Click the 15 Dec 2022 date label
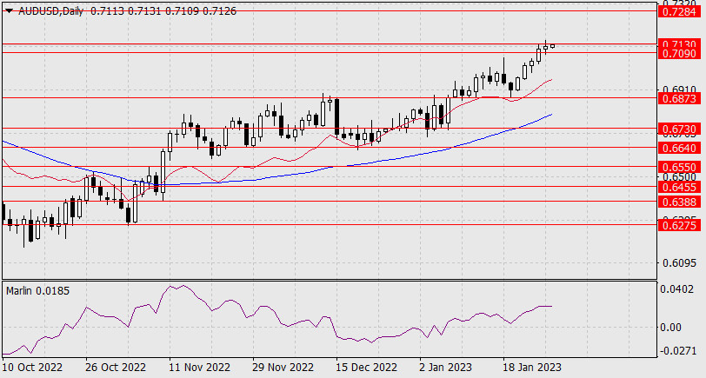 pos(367,368)
